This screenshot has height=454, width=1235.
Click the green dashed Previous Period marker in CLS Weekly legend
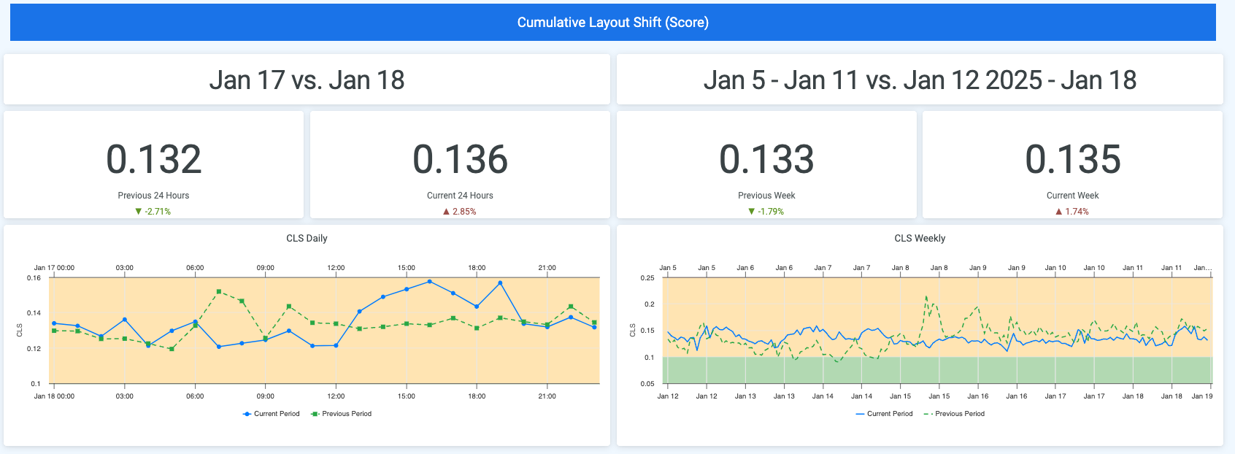[928, 414]
